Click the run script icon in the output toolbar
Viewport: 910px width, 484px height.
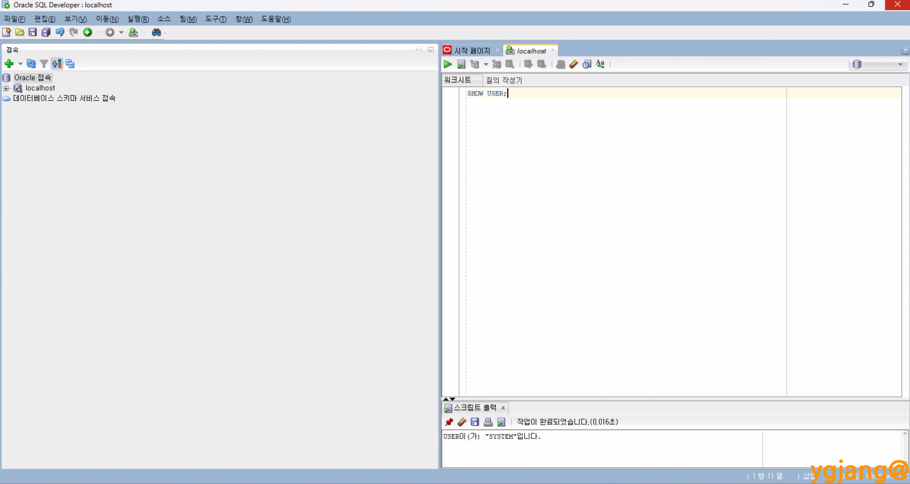501,422
